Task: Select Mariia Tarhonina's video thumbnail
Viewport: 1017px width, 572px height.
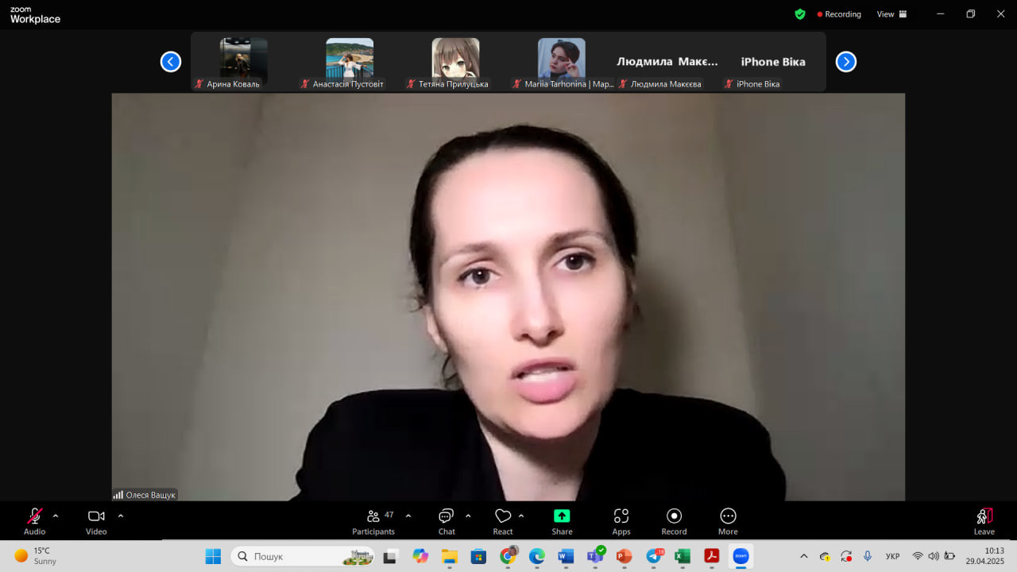Action: [x=561, y=62]
